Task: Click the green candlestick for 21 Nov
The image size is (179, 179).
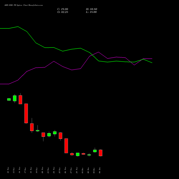Action: point(49,135)
